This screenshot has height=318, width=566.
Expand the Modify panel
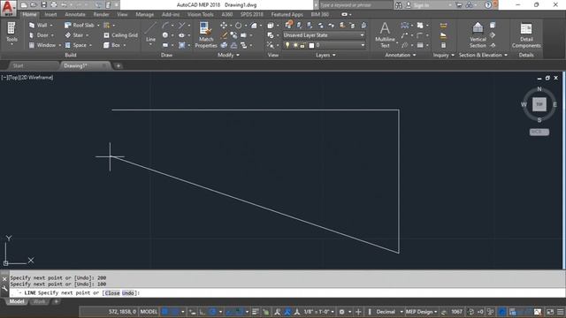pyautogui.click(x=228, y=55)
